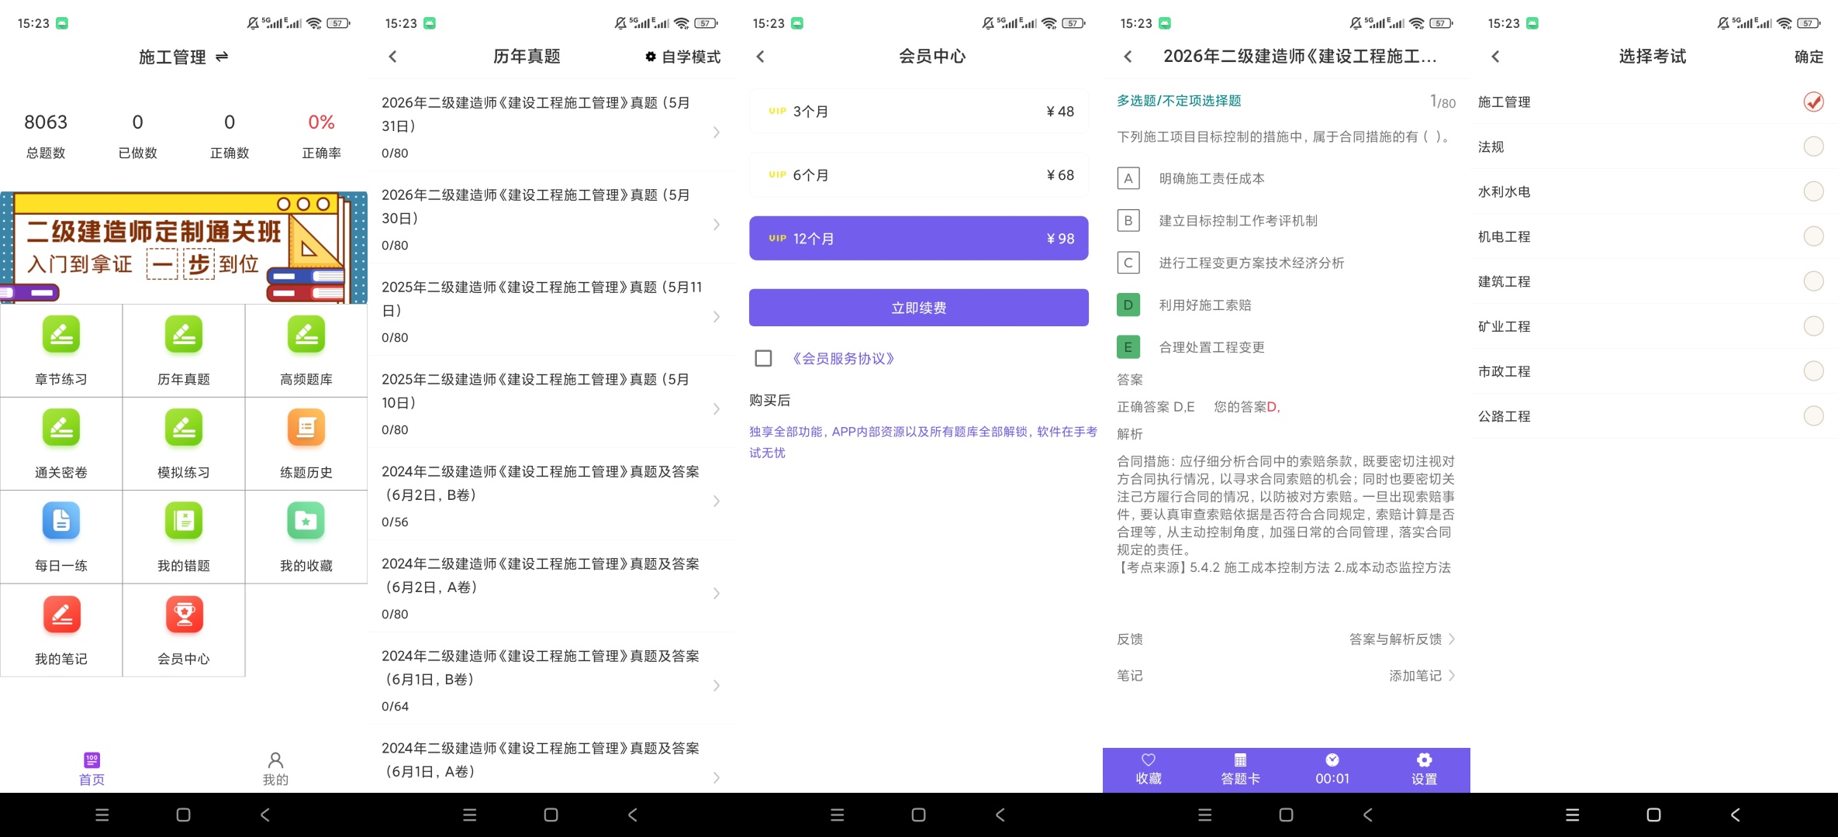Open 会员中心 trophy icon on home grid
The image size is (1838, 837).
tap(184, 615)
